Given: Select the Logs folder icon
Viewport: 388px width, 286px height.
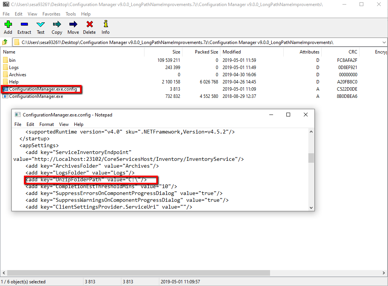Looking at the screenshot, I should tap(5, 67).
